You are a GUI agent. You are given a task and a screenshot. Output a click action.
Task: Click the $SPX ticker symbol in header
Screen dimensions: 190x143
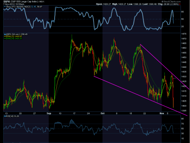coord(7,2)
